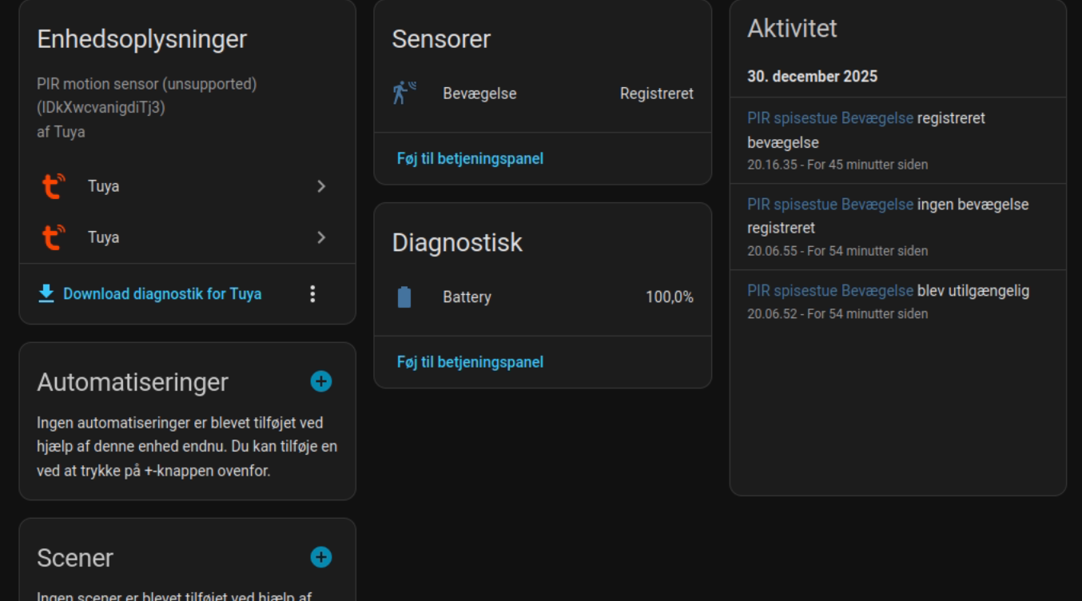Click Føj til betjeningspanel under Diagnostisk
The height and width of the screenshot is (601, 1082).
click(470, 362)
